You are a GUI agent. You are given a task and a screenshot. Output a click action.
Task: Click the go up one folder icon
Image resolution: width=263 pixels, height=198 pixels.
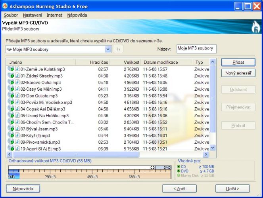tap(118, 49)
